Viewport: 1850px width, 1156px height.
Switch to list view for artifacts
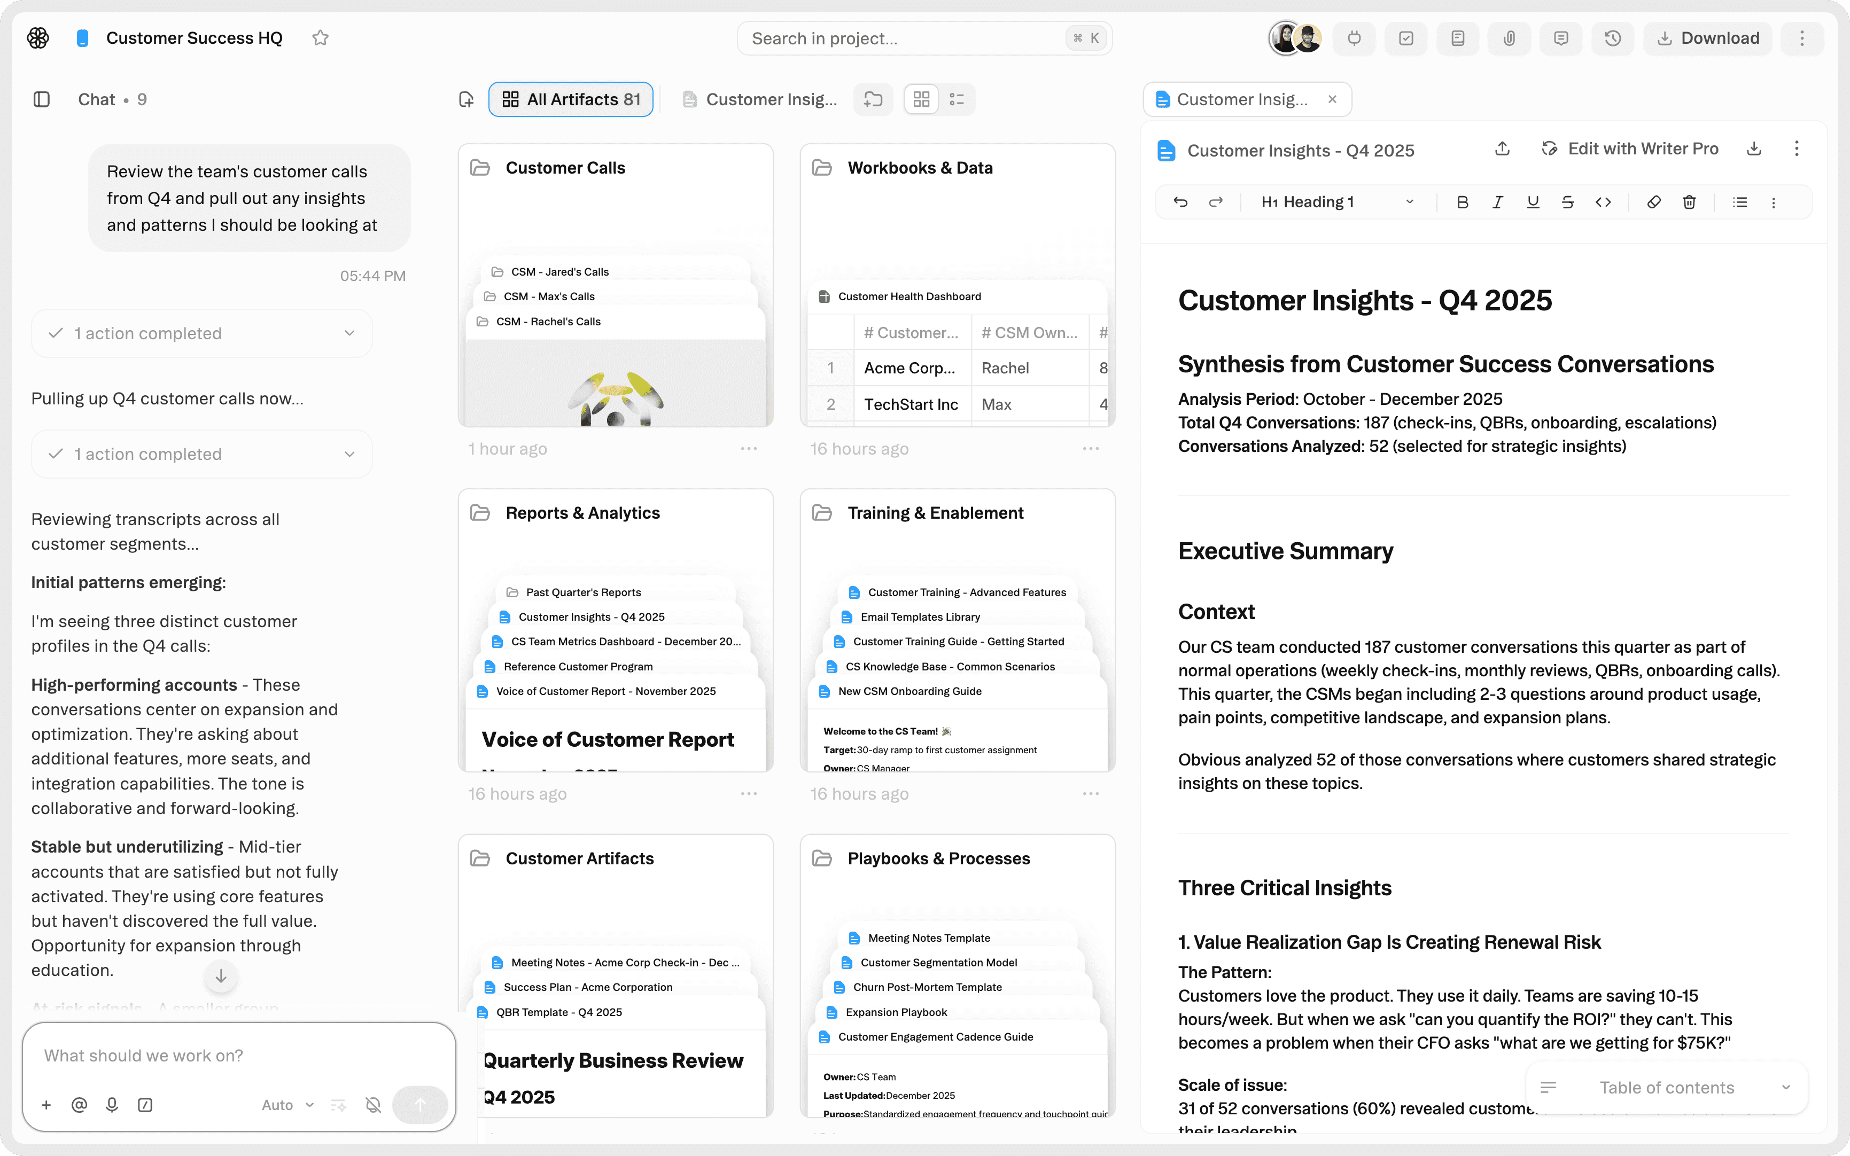coord(957,99)
